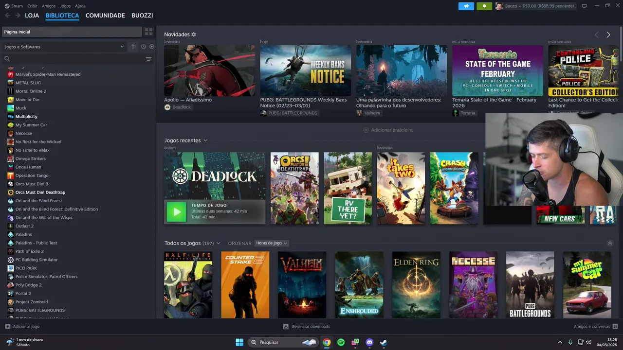Click Adicionar prateleira
This screenshot has height=350, width=623.
tap(388, 130)
